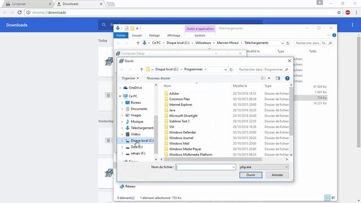
Task: Refresh the Téléchargements Explorer address bar
Action: coord(288,43)
